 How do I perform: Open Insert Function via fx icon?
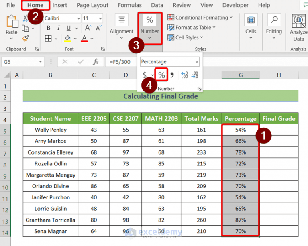coord(96,62)
